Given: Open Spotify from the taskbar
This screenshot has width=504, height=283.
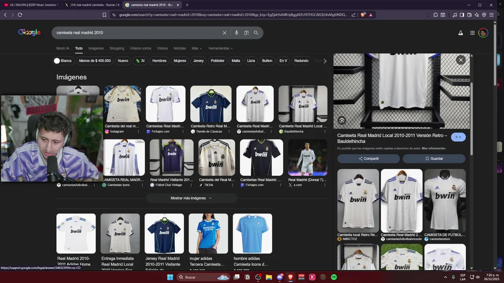Looking at the screenshot, I should point(334,277).
